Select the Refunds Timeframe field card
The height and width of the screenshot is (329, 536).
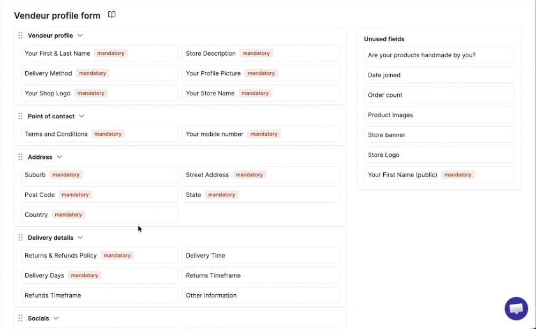tap(100, 295)
